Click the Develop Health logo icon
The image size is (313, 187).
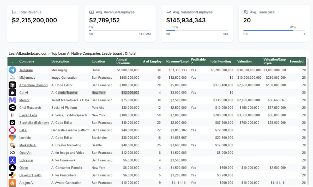point(12,175)
